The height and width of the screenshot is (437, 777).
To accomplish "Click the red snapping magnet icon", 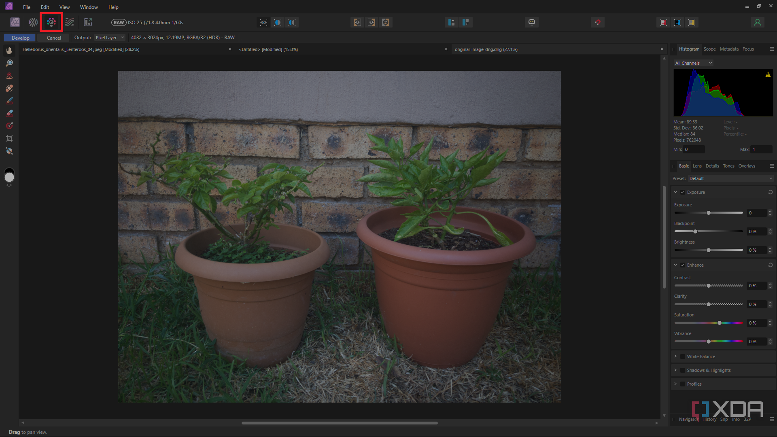I will coord(598,22).
